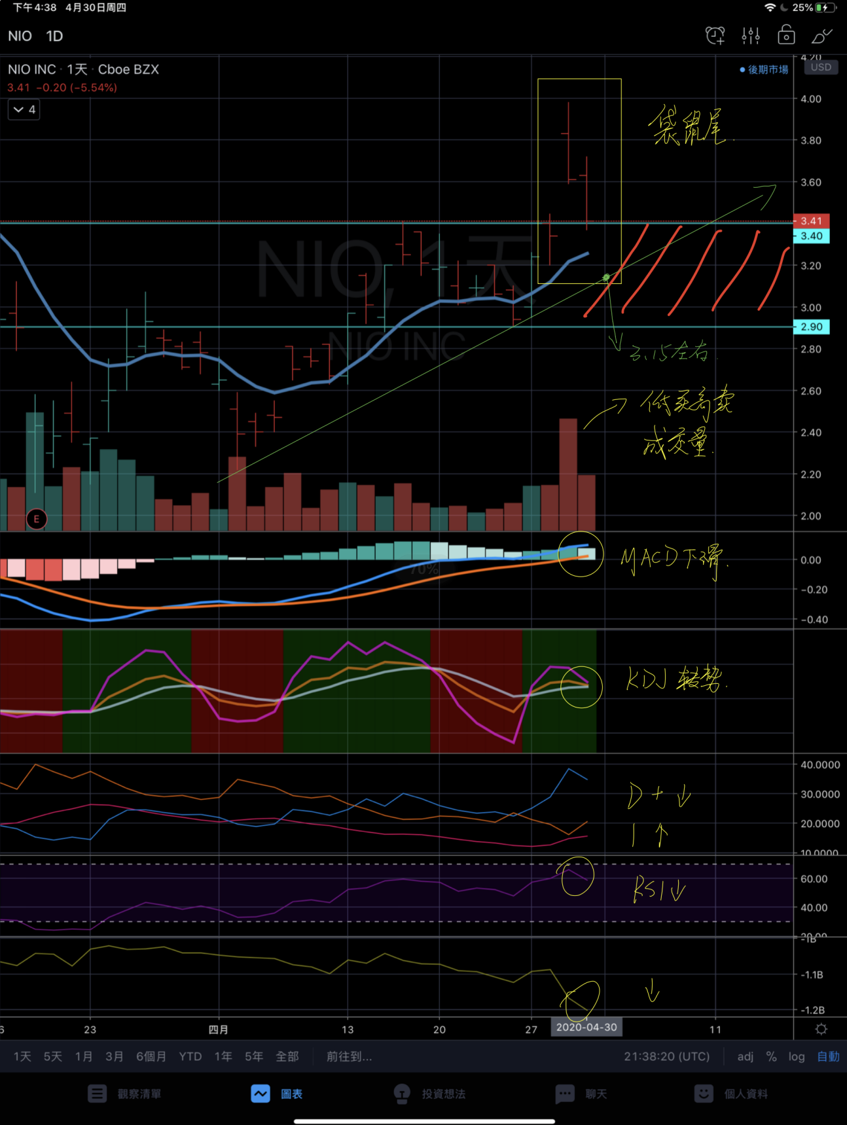
Task: Tap the Wi-Fi status icon
Action: [x=770, y=8]
